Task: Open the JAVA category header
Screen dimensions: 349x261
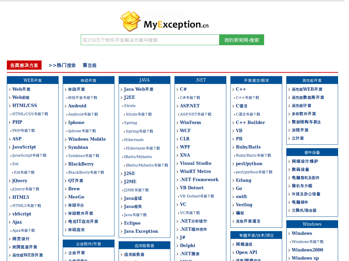Action: point(145,80)
